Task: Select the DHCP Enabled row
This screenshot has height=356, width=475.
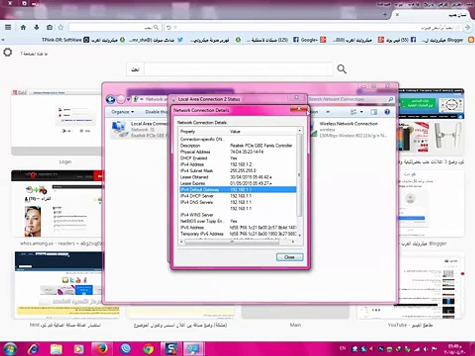Action: [238, 158]
